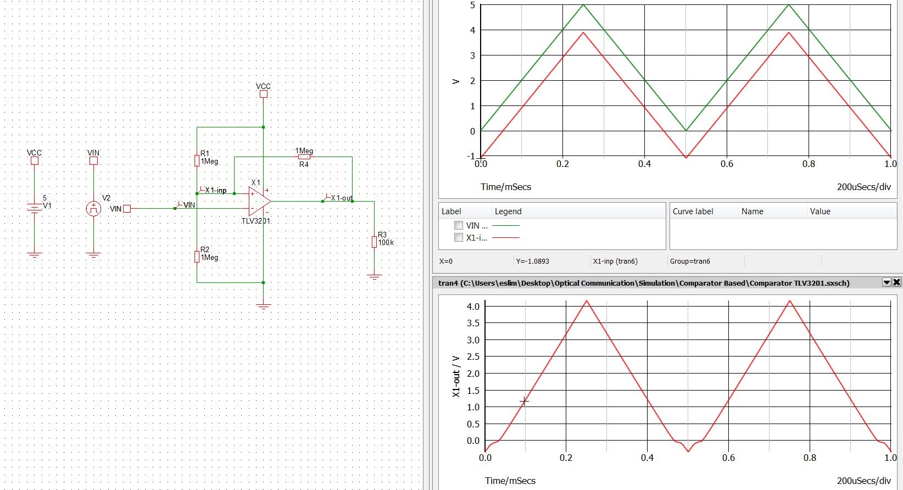Select resistor R3 100k symbol
The height and width of the screenshot is (490, 903).
374,242
